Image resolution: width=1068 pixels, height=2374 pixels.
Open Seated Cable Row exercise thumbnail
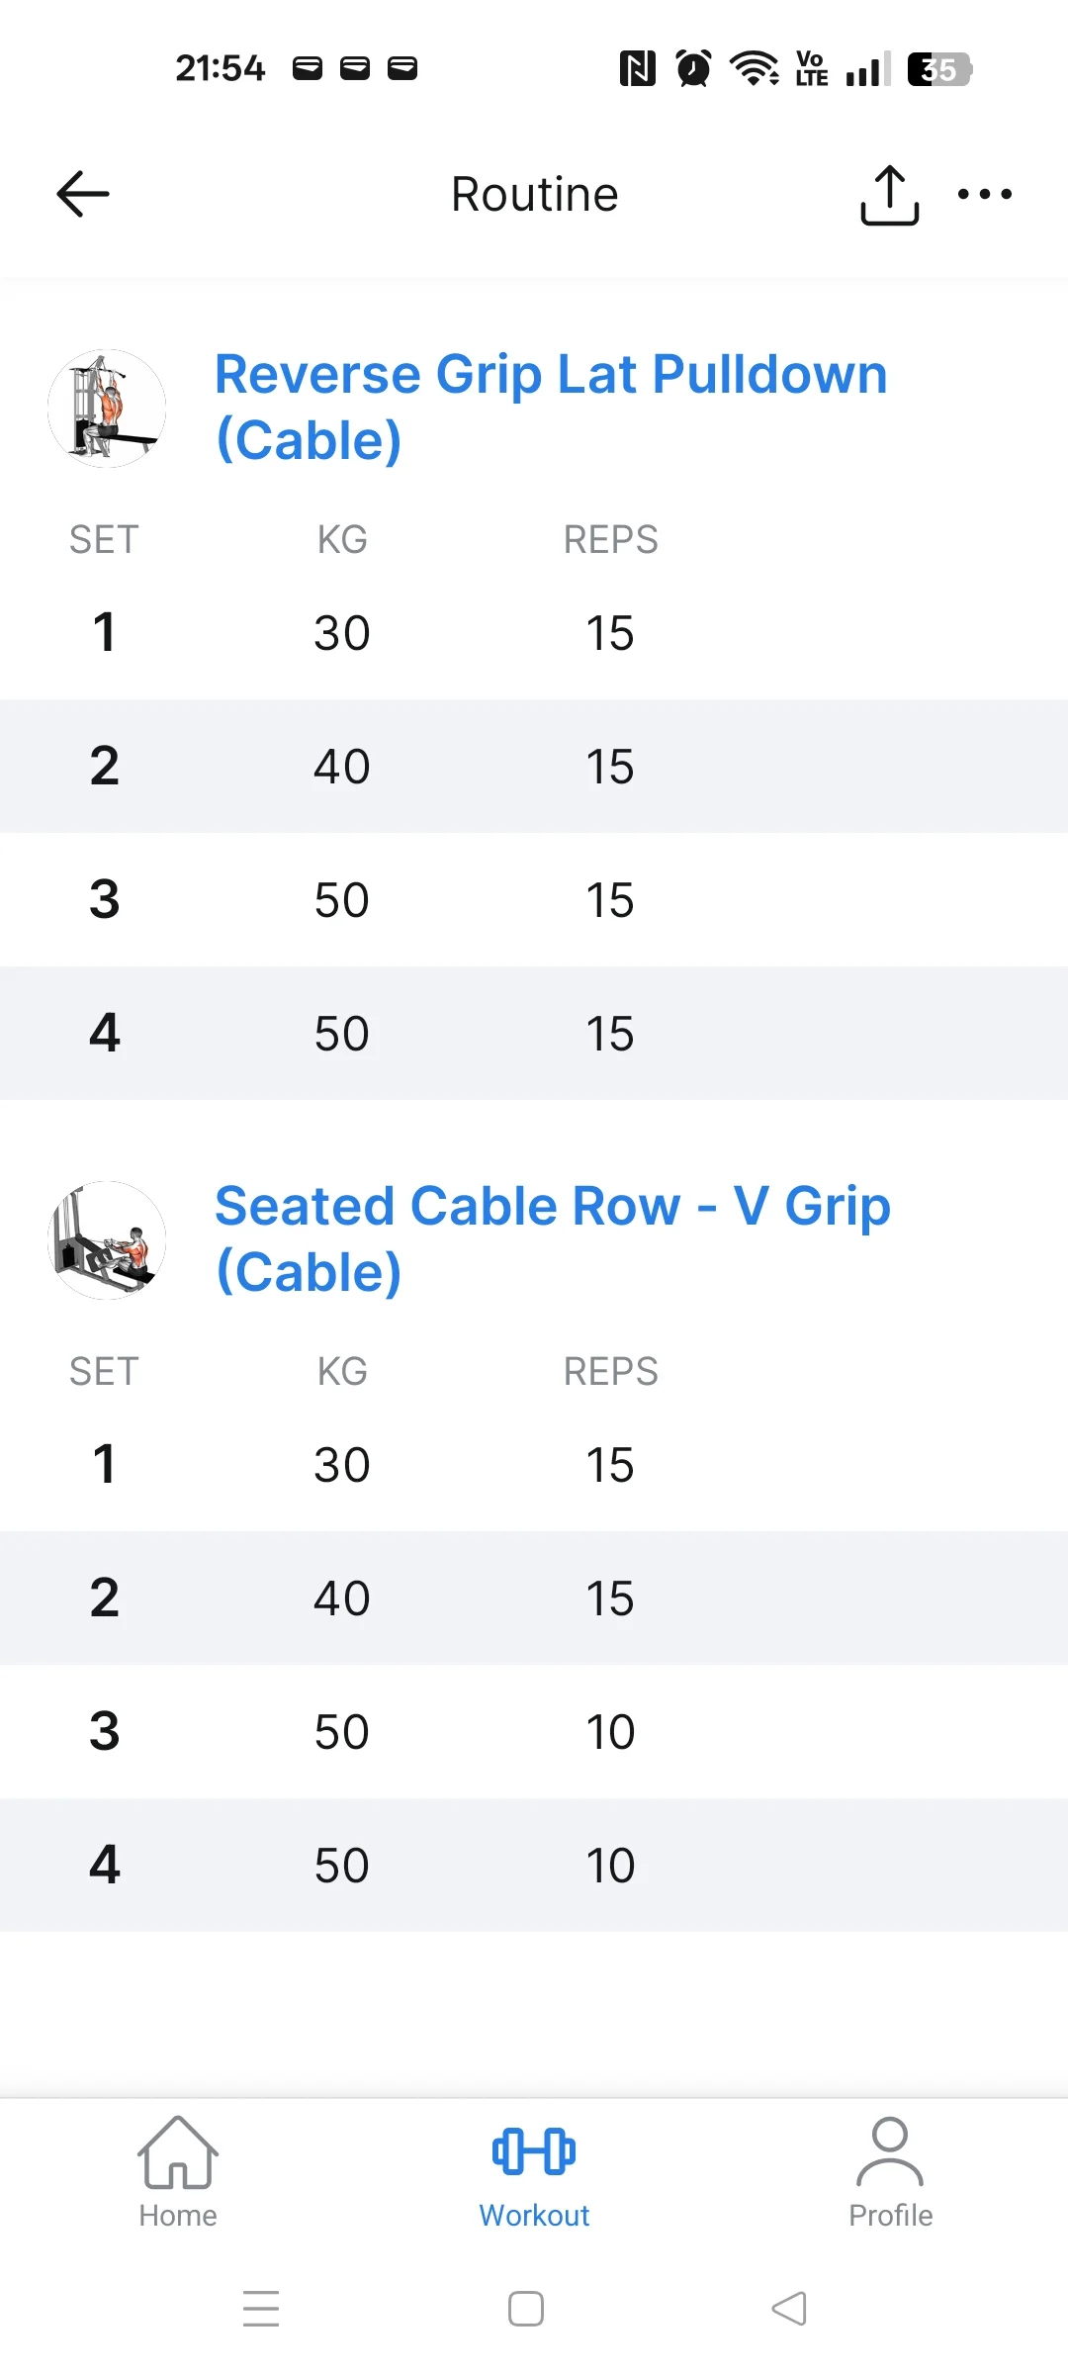point(107,1239)
